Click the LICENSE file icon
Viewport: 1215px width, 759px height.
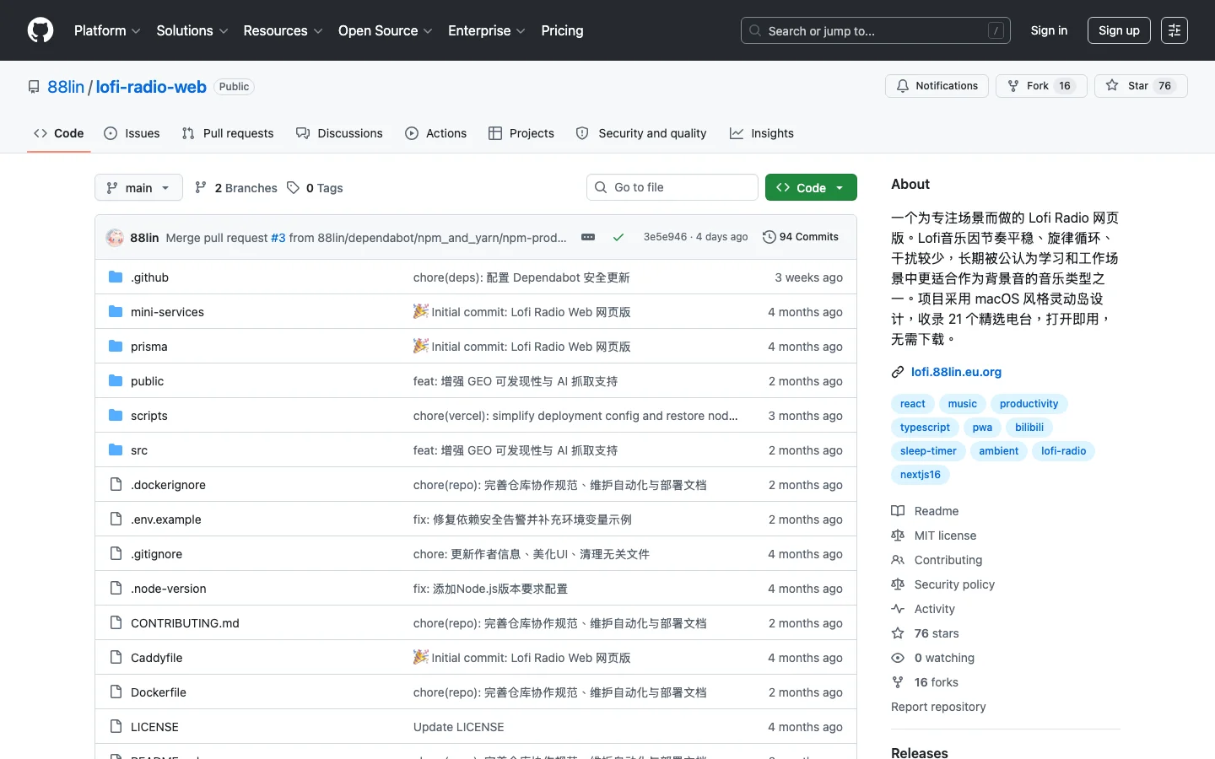point(116,727)
